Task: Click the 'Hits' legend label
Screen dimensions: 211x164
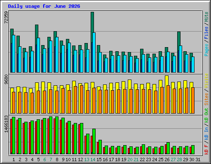Action: click(x=206, y=17)
